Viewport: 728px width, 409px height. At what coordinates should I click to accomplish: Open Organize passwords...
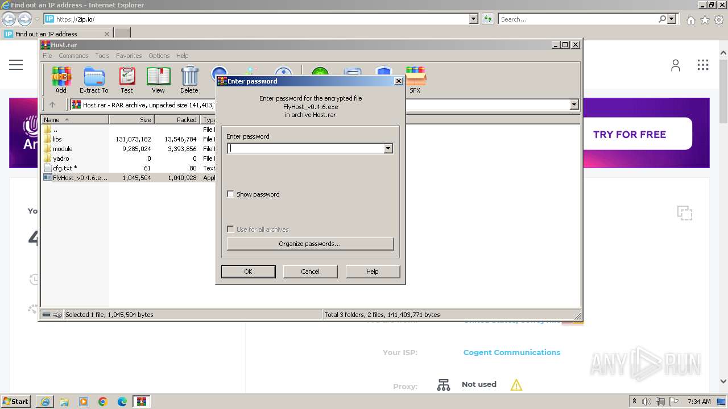(x=310, y=244)
